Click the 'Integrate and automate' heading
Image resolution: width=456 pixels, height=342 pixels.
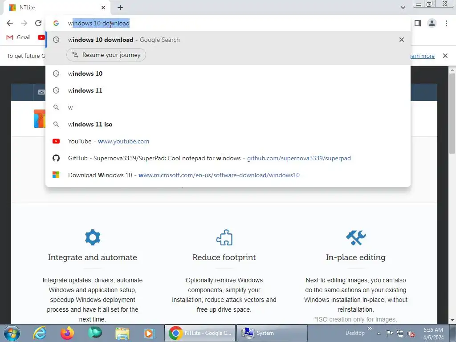tap(93, 257)
